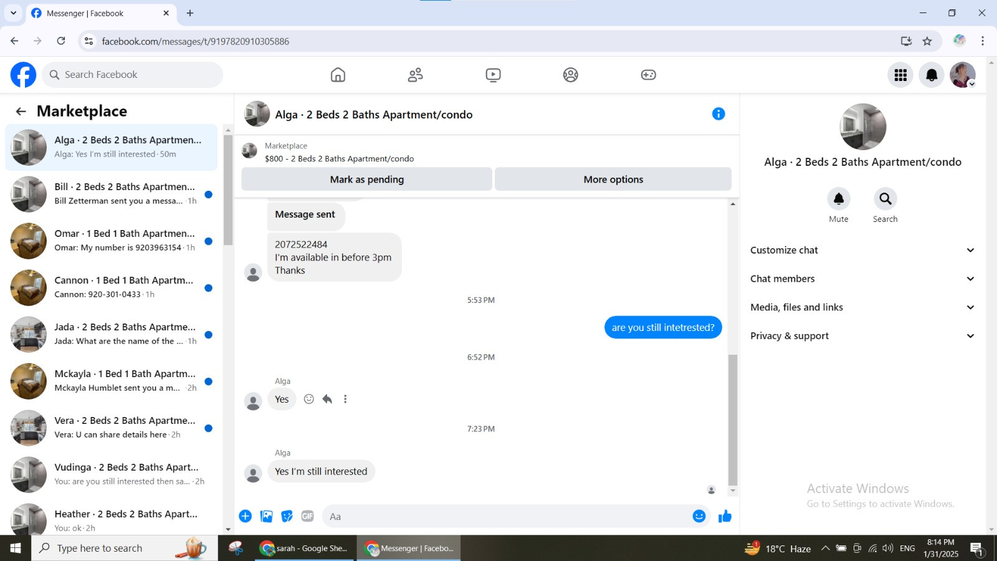Open Vudinga 2 Beds 2 Baths conversation
The height and width of the screenshot is (561, 997).
(112, 474)
